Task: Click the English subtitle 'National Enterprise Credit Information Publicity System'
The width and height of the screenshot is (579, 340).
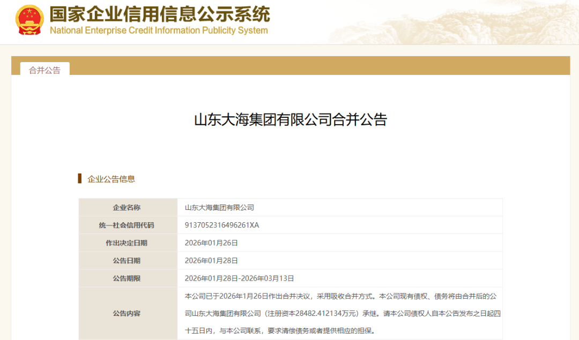Action: pos(159,31)
